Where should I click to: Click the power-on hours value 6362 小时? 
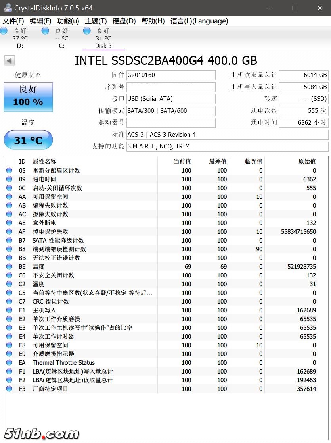pyautogui.click(x=304, y=123)
